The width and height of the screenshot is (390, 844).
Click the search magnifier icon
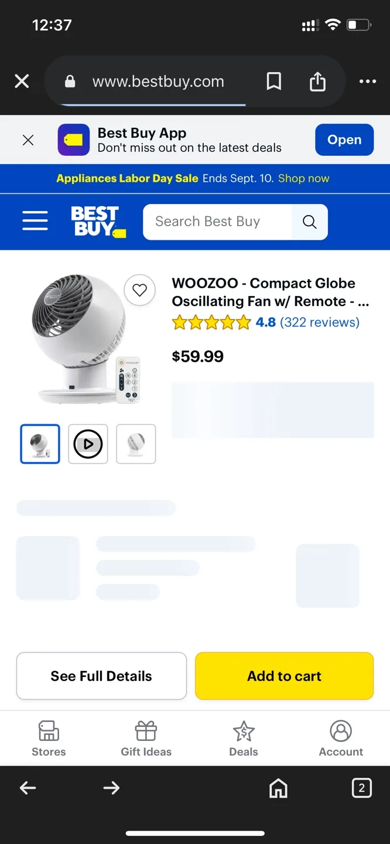tap(309, 222)
